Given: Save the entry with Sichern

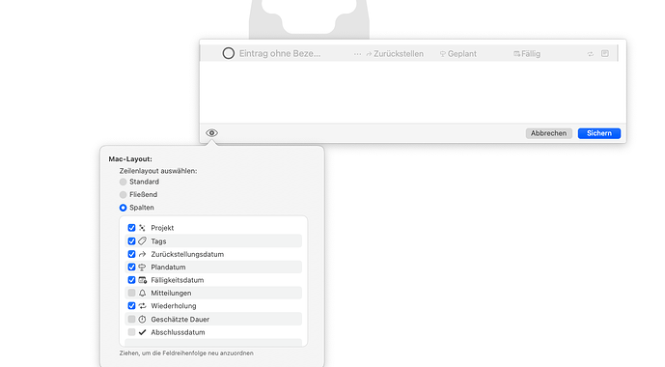Looking at the screenshot, I should (598, 133).
